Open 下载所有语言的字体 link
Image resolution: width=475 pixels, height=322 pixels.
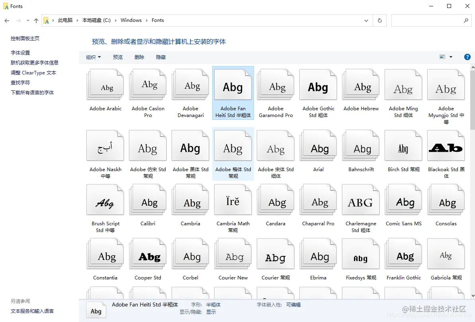32,93
